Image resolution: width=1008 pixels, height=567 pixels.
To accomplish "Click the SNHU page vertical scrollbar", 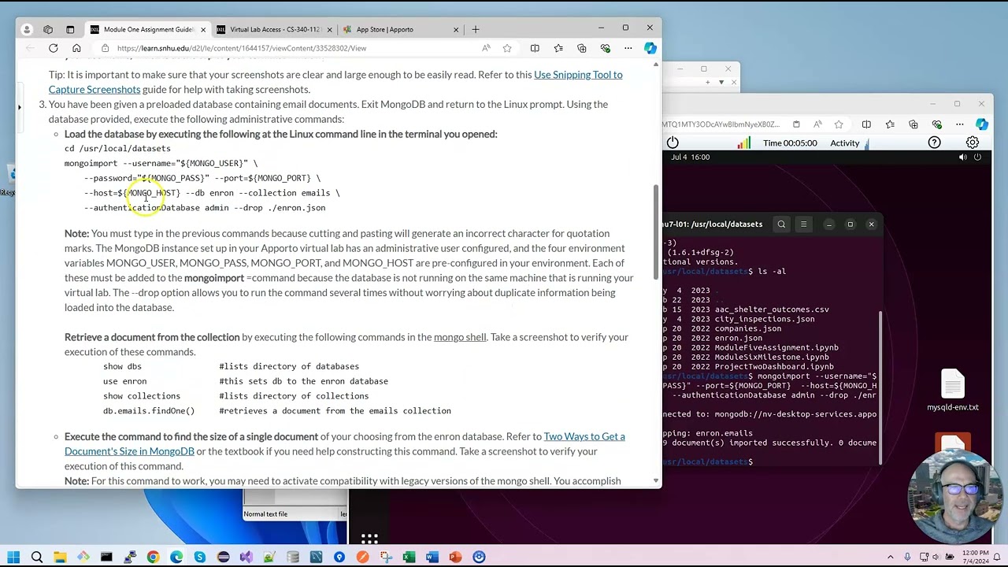I will tap(655, 232).
